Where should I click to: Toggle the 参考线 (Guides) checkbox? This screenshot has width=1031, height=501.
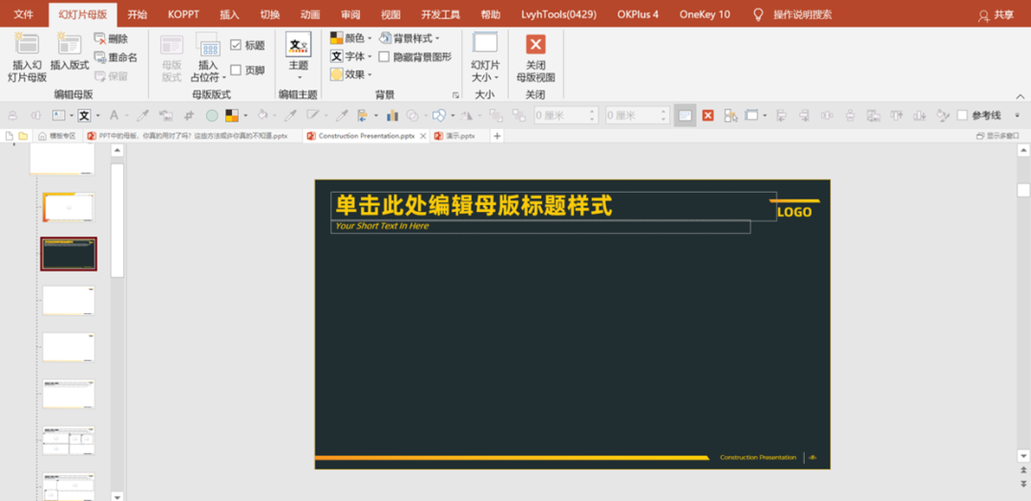[962, 115]
